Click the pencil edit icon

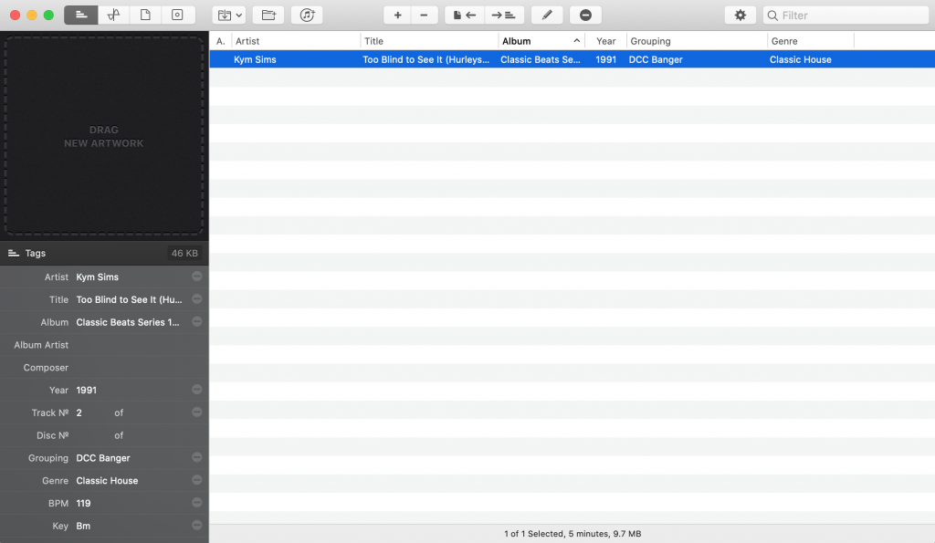tap(547, 15)
